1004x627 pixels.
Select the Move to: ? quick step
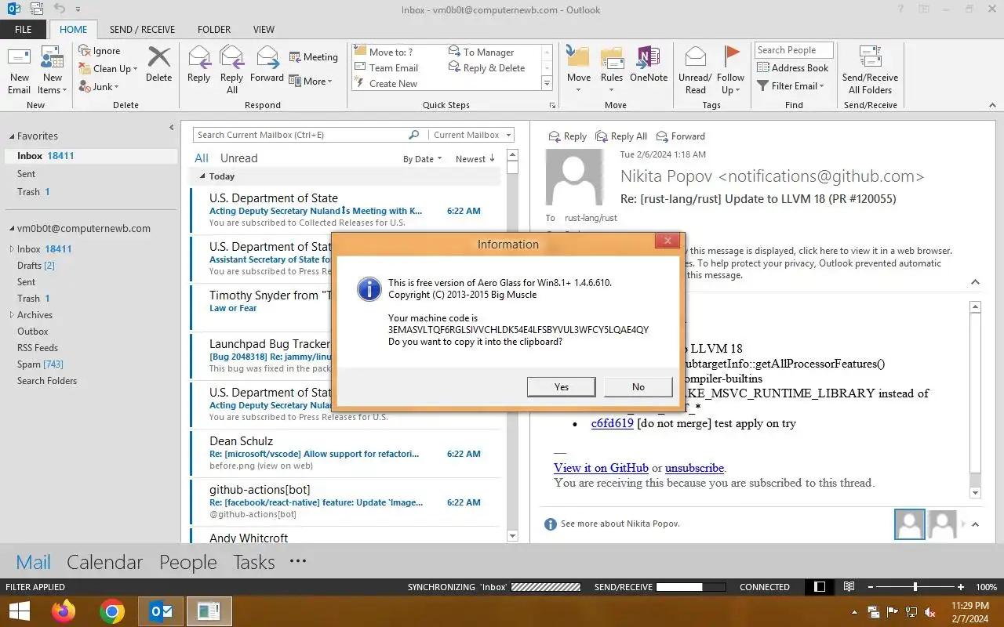(384, 53)
